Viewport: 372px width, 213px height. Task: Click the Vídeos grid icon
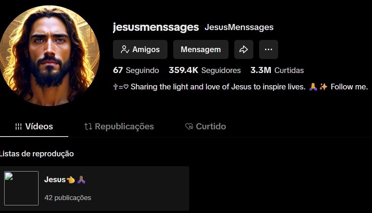click(19, 127)
